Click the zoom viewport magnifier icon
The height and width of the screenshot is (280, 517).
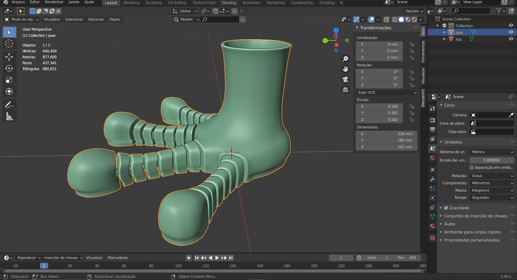point(345,59)
